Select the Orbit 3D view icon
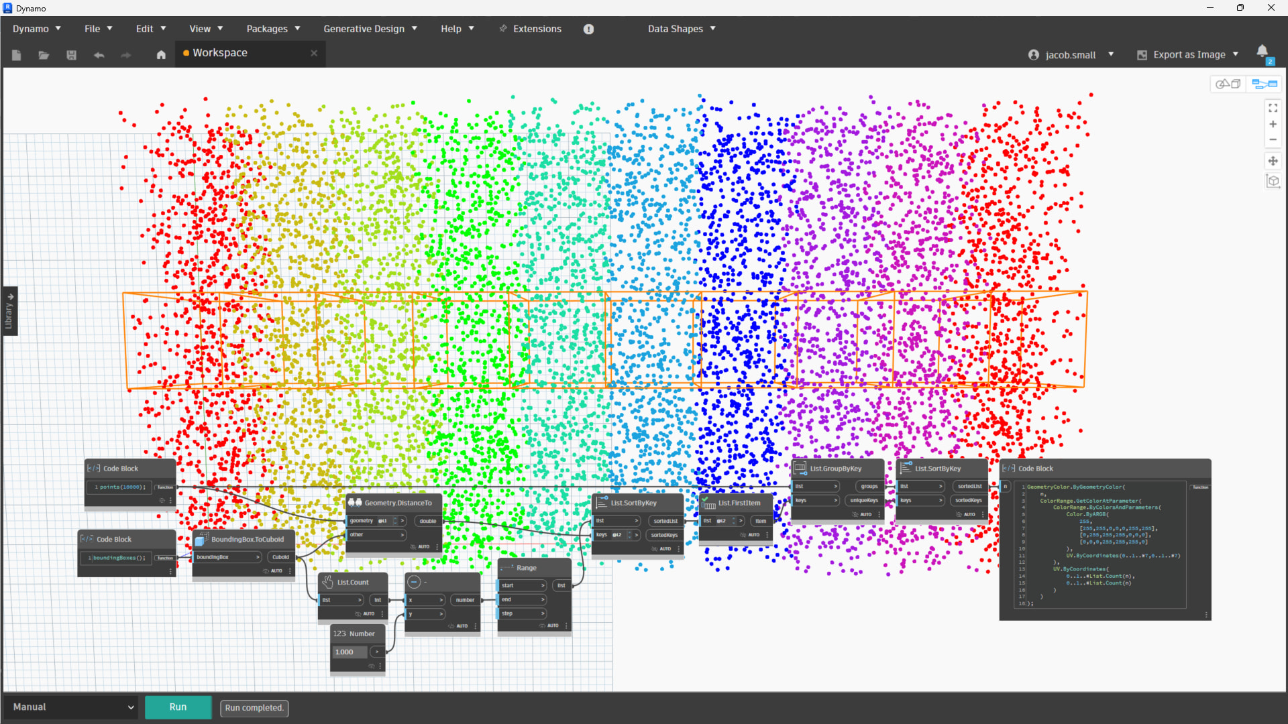1288x724 pixels. tap(1274, 181)
